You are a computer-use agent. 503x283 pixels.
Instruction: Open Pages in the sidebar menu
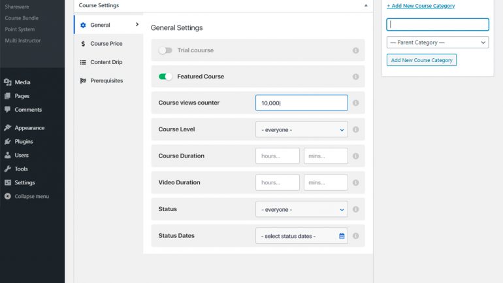click(22, 96)
